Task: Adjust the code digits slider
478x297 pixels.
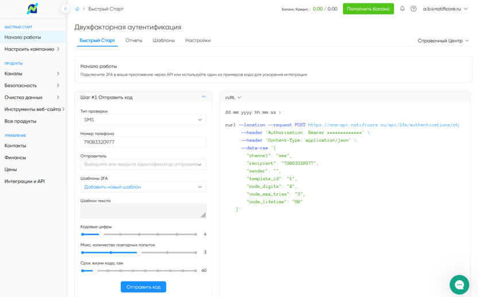Action: 101,234
